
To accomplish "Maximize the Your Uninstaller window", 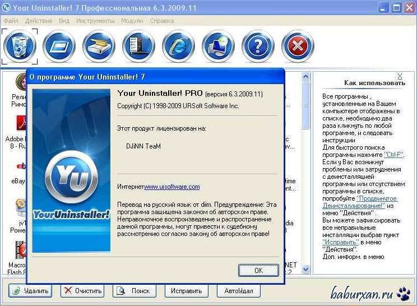I will tap(396, 7).
